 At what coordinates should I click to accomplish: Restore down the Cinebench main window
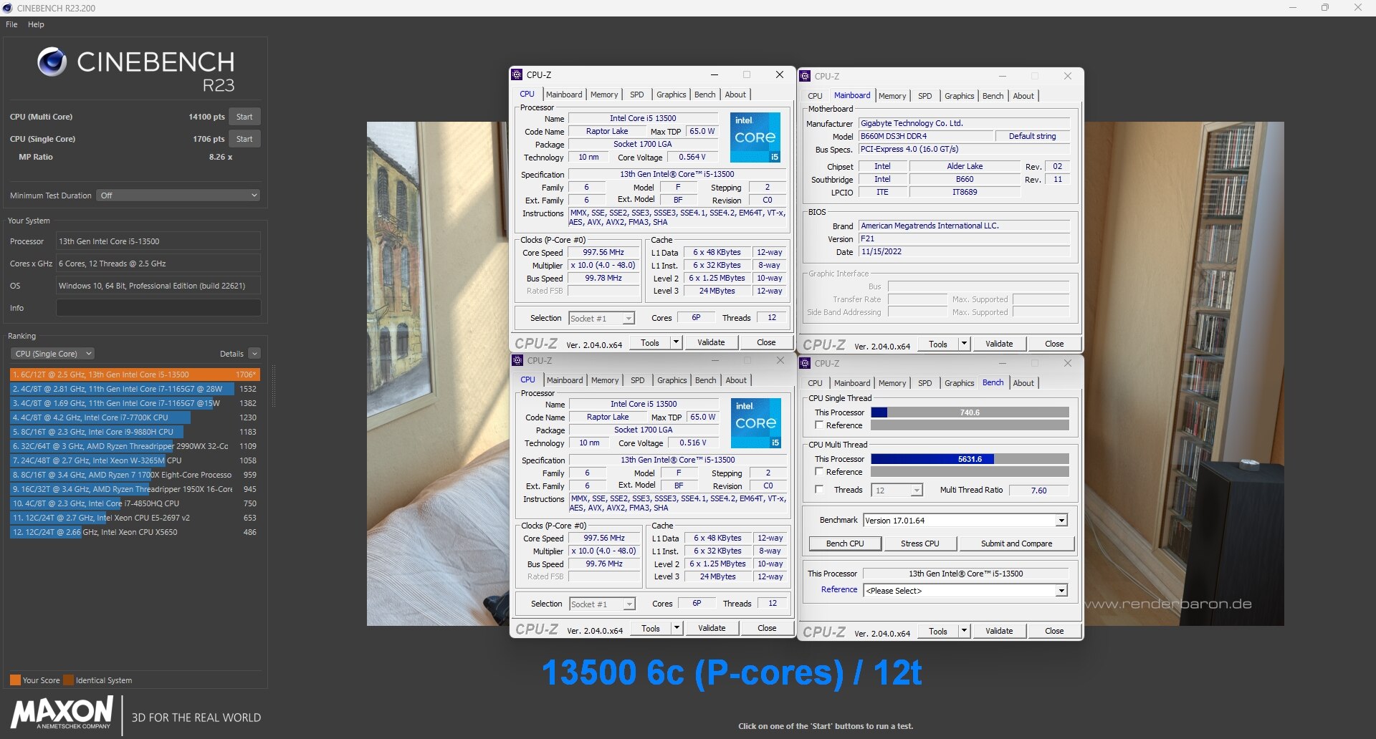tap(1325, 8)
